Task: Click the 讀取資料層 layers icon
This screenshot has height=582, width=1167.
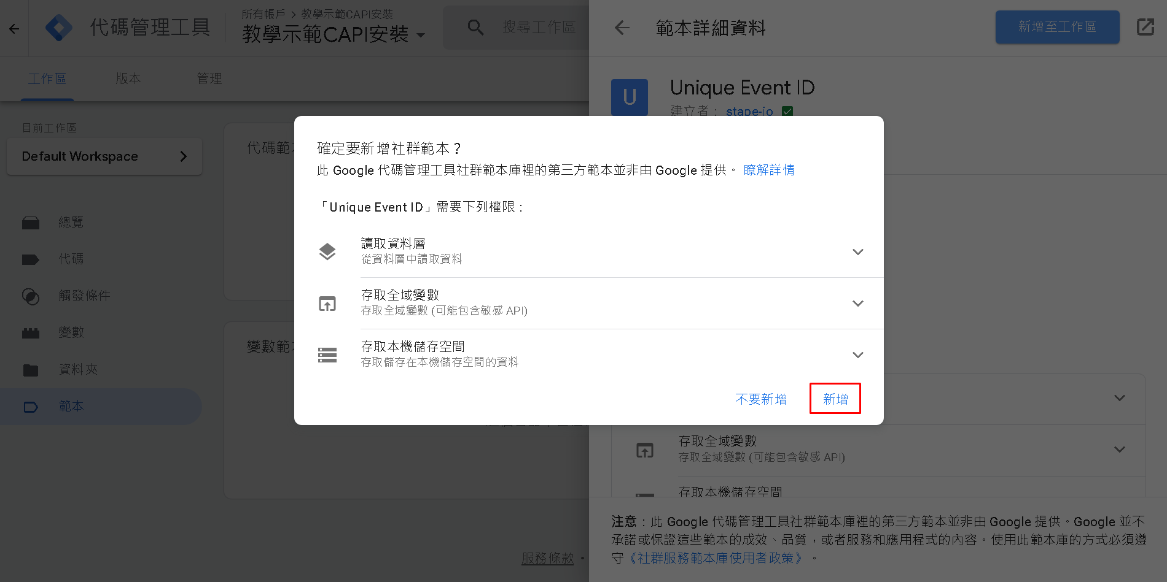Action: pyautogui.click(x=327, y=251)
